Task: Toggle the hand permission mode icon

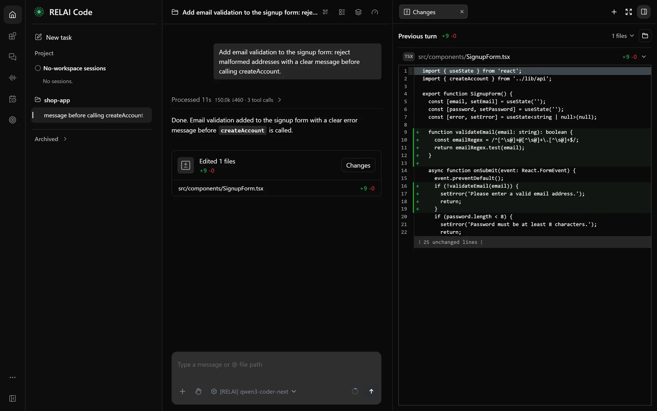Action: [x=198, y=391]
